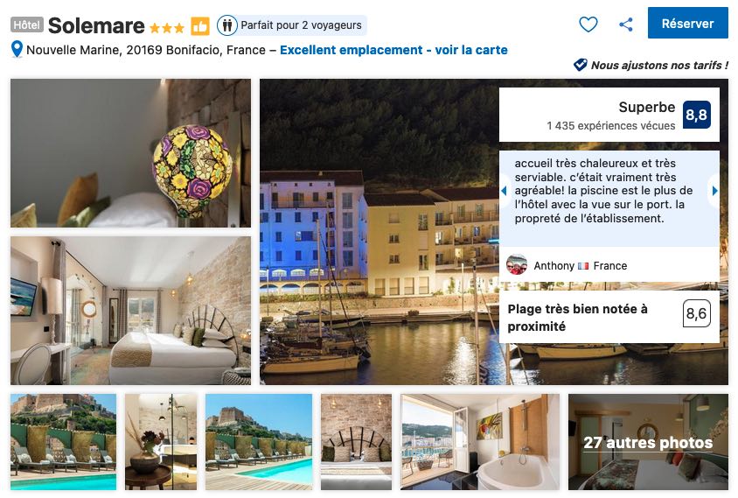The width and height of the screenshot is (738, 498).
Task: Open the '27 autres photos' gallery
Action: tap(648, 442)
